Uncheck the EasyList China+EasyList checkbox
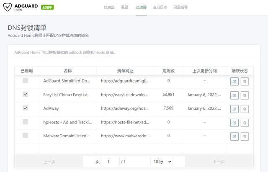The image size is (268, 172). [x=25, y=94]
